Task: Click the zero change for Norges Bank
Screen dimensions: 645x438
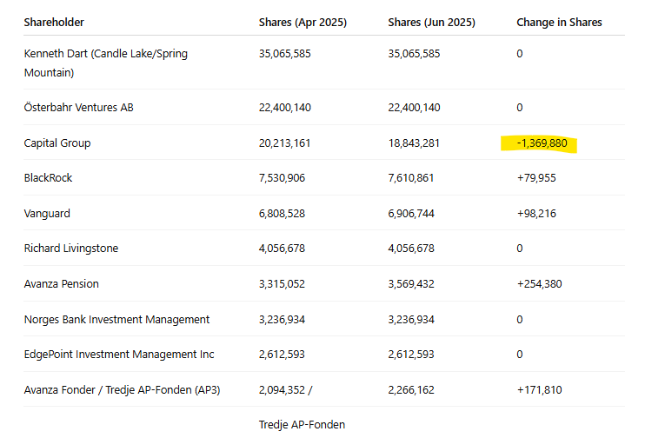Action: pyautogui.click(x=520, y=320)
